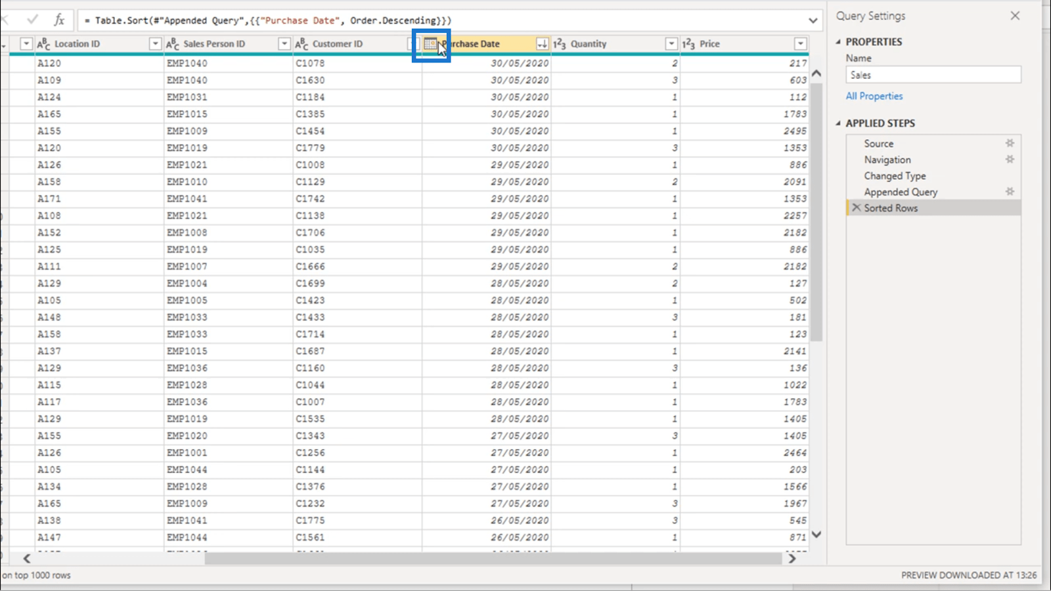Click Price data type icon

pyautogui.click(x=688, y=44)
